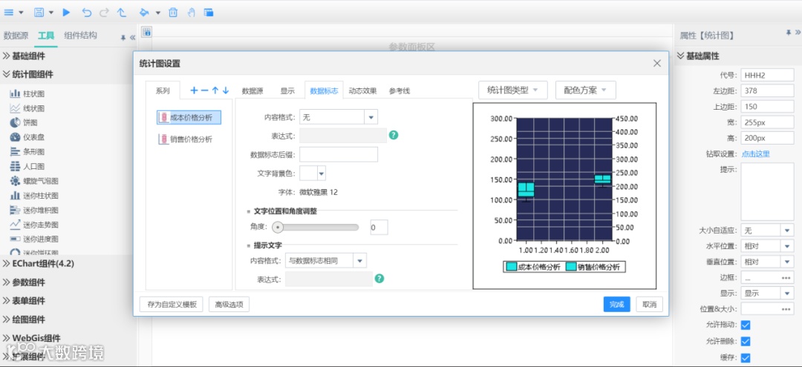Click the paint bucket fill icon
Image resolution: width=802 pixels, height=367 pixels.
coord(145,13)
